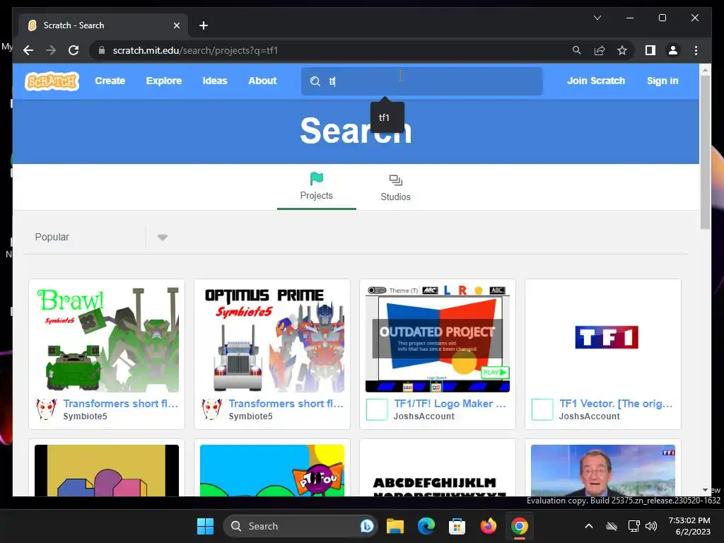Click the network tray icon
This screenshot has width=724, height=543.
634,526
